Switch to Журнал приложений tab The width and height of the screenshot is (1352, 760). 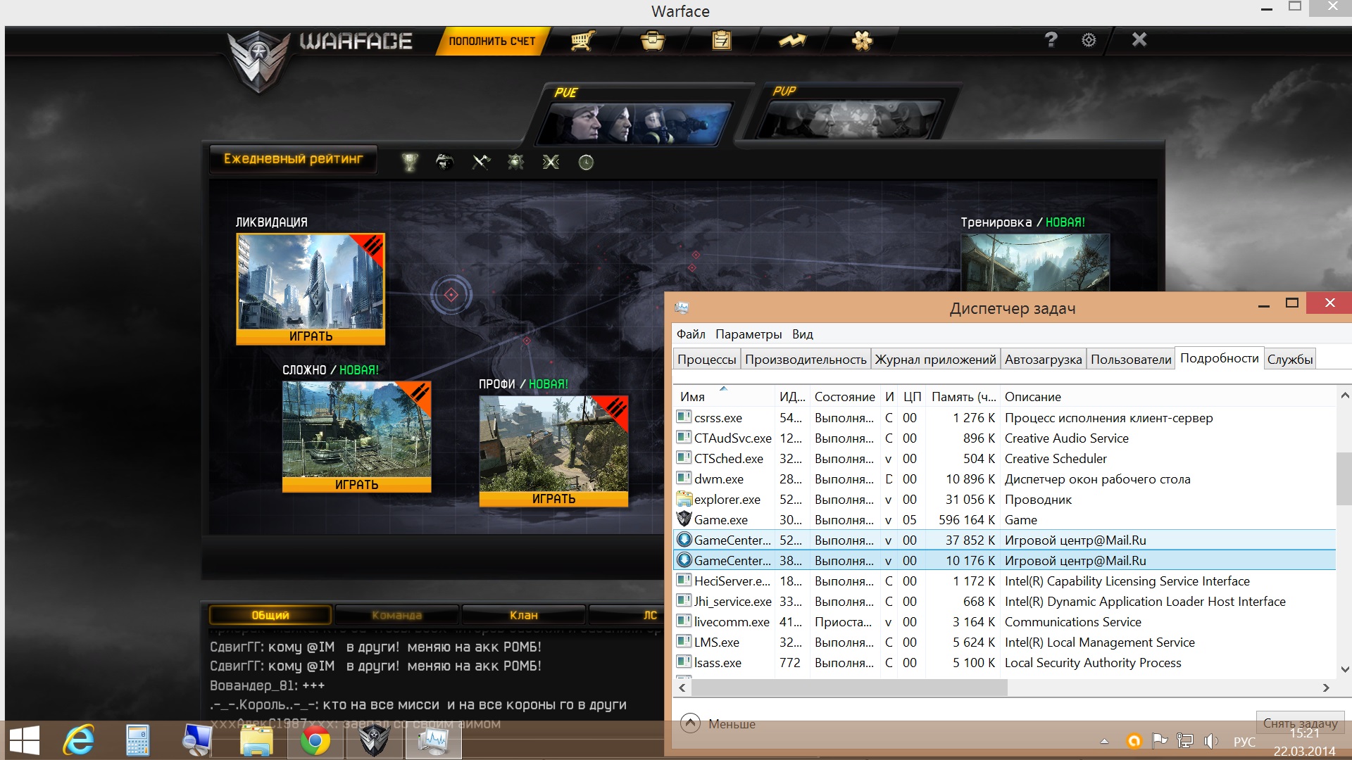[x=935, y=360]
